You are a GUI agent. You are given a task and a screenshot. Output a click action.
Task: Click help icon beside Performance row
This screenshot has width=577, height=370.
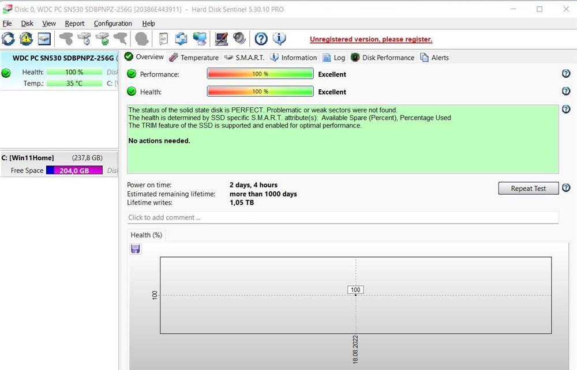click(566, 74)
